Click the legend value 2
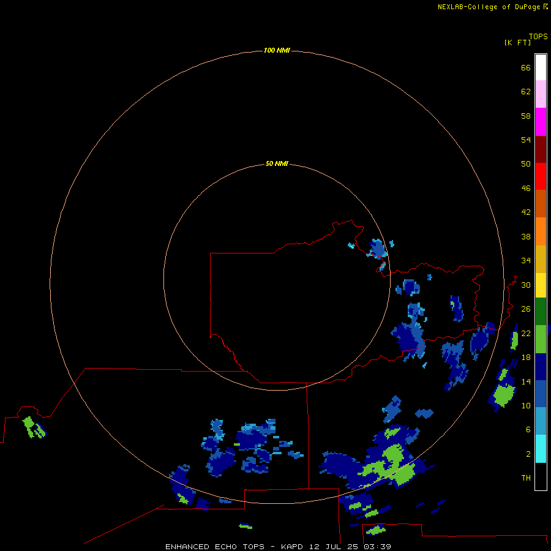Image resolution: width=551 pixels, height=551 pixels. pyautogui.click(x=528, y=454)
